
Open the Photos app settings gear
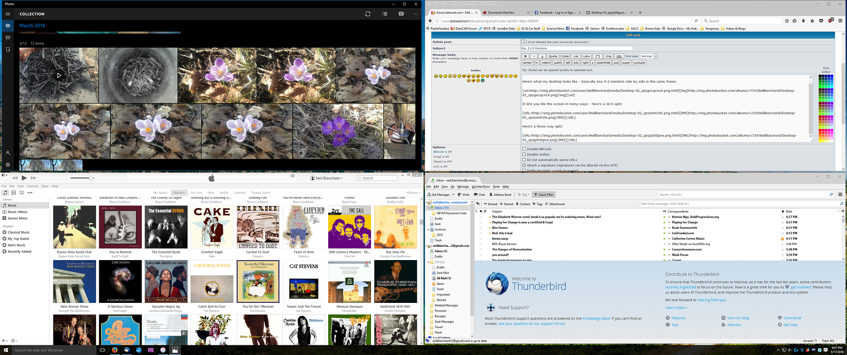7,164
